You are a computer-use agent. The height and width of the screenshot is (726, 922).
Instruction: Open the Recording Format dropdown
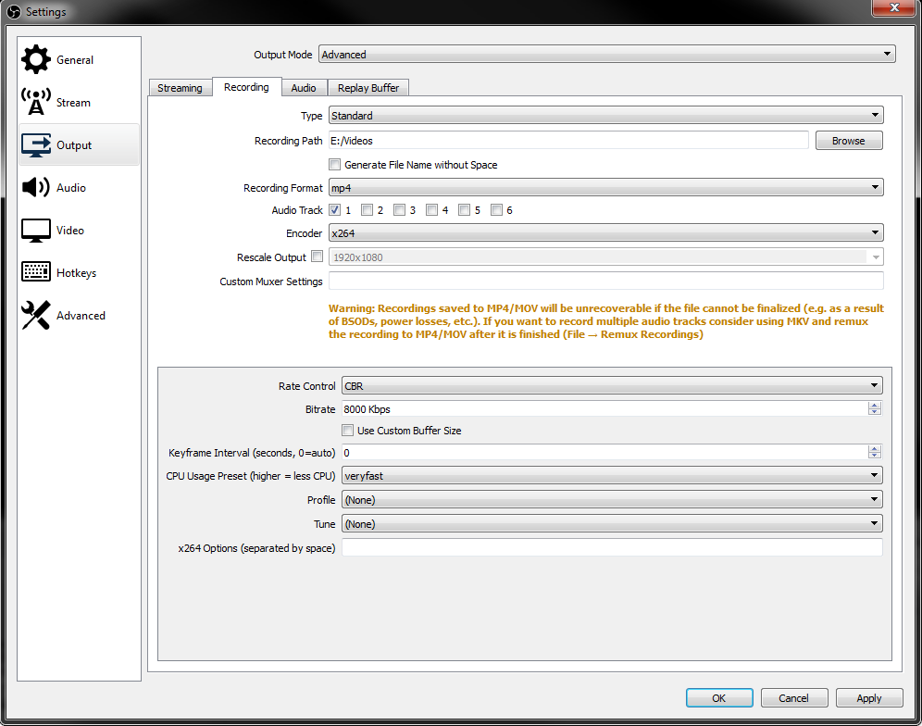(x=605, y=188)
